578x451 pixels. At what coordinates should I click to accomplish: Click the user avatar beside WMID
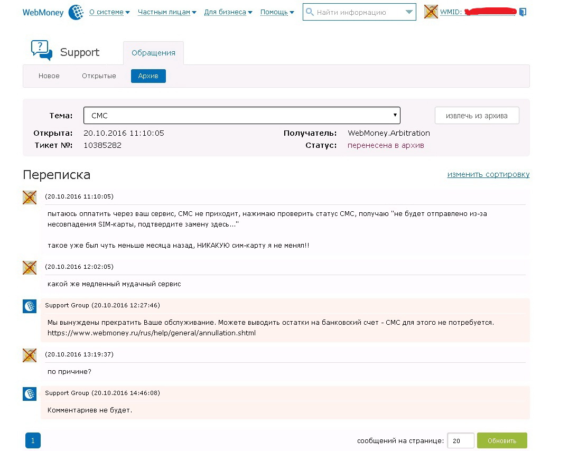click(431, 12)
